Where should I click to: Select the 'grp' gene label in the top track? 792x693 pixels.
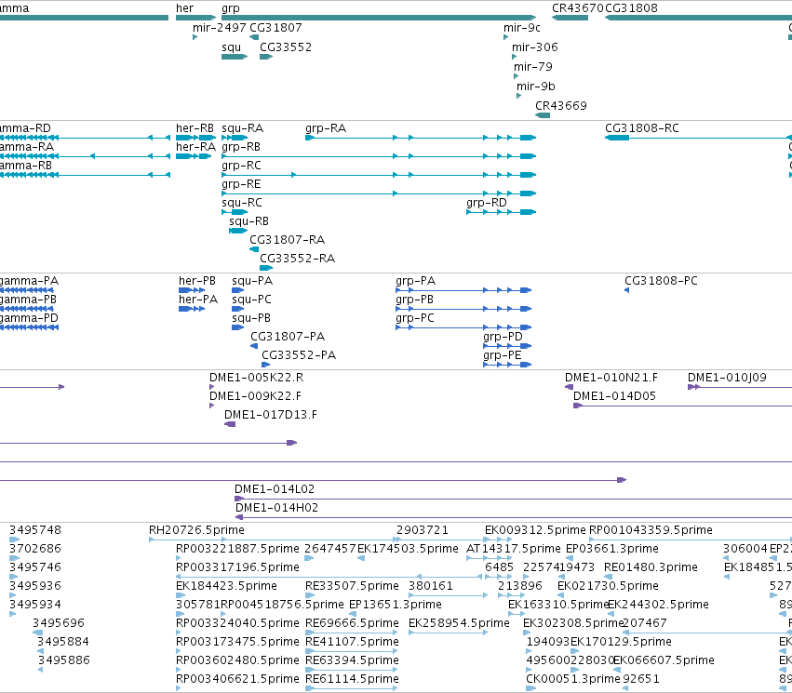[x=230, y=8]
